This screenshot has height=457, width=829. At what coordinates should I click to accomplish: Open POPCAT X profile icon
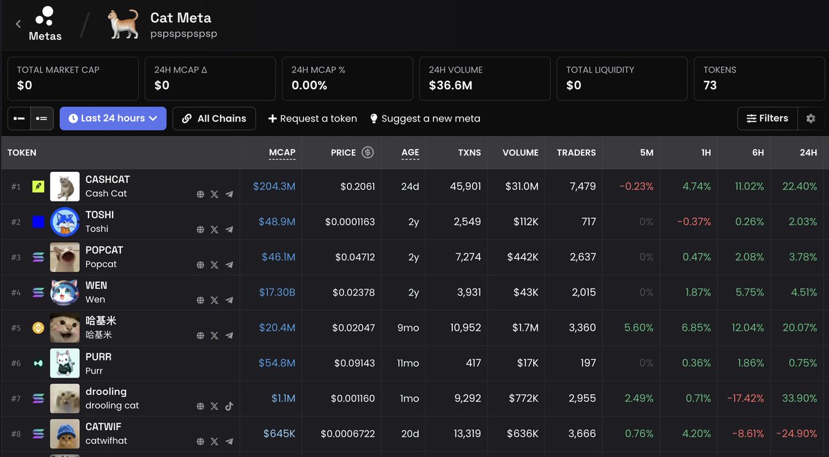click(x=214, y=265)
